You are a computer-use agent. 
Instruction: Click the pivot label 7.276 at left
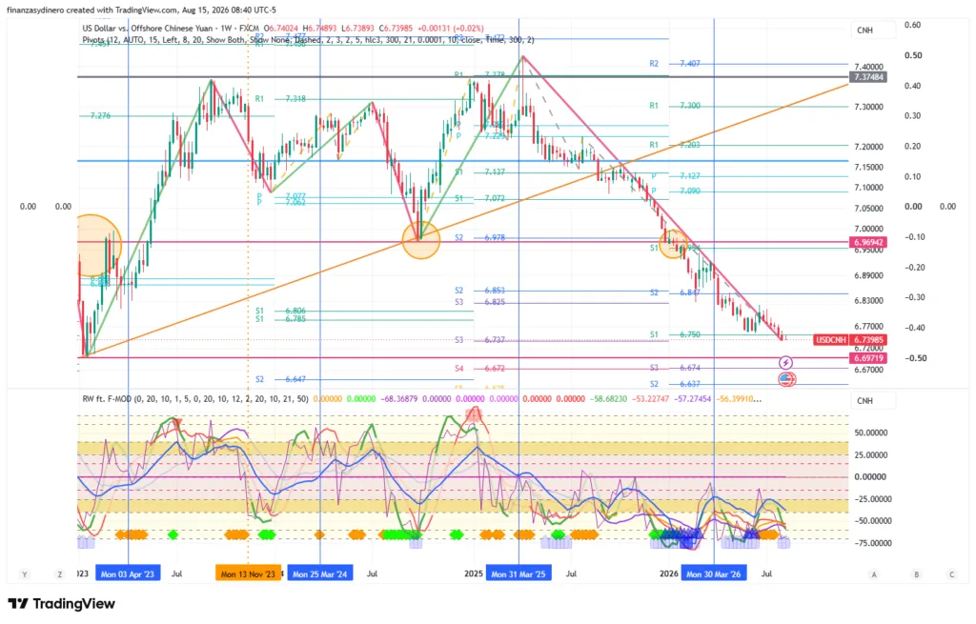click(100, 115)
